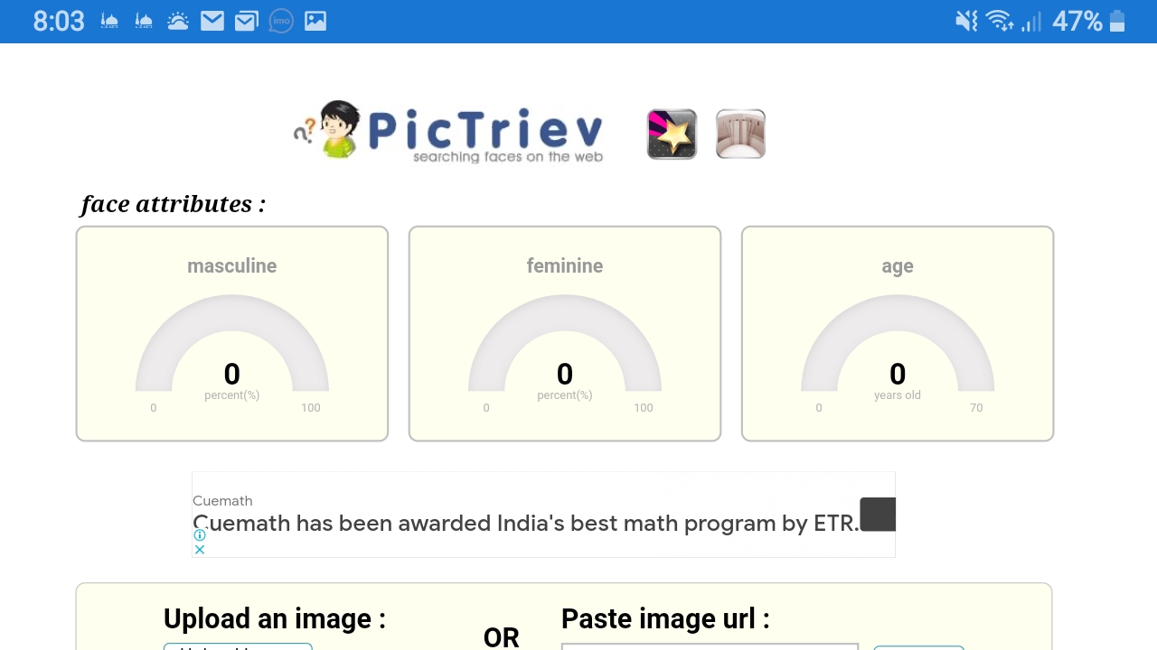This screenshot has height=650, width=1157.
Task: Click the "OR" separator text
Action: pos(502,638)
